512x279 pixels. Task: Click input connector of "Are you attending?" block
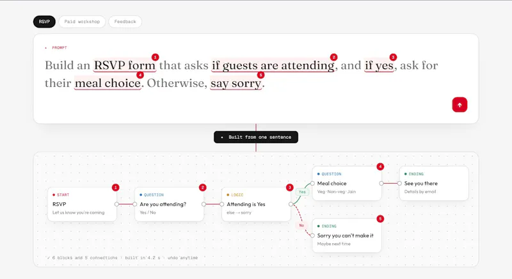(x=135, y=204)
